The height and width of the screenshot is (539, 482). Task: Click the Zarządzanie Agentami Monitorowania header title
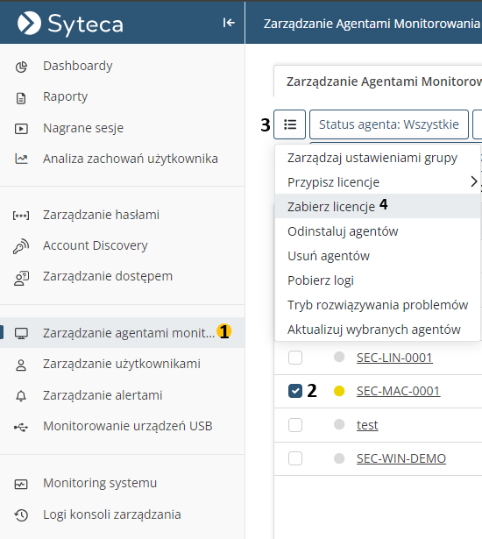(x=372, y=24)
